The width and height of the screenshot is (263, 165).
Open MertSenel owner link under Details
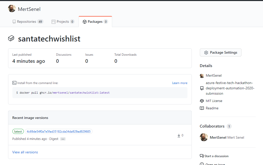click(x=214, y=75)
